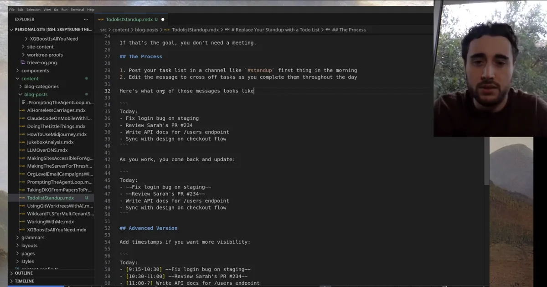The image size is (547, 287).
Task: Open the Selection menu
Action: 33,10
